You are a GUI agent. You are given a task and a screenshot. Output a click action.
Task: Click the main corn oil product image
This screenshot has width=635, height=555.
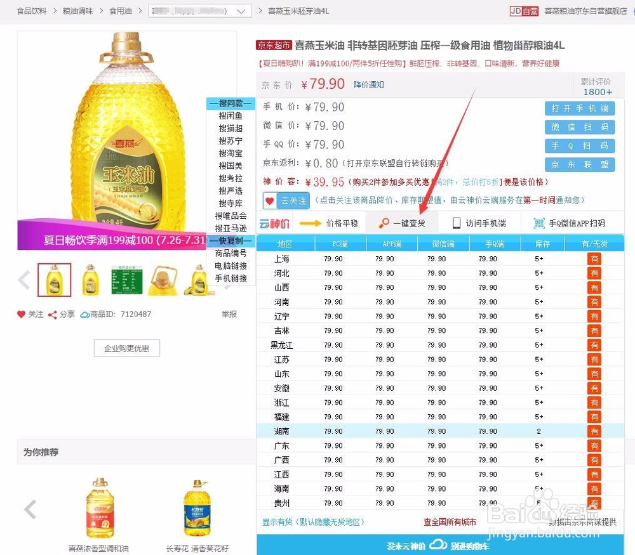tap(127, 140)
